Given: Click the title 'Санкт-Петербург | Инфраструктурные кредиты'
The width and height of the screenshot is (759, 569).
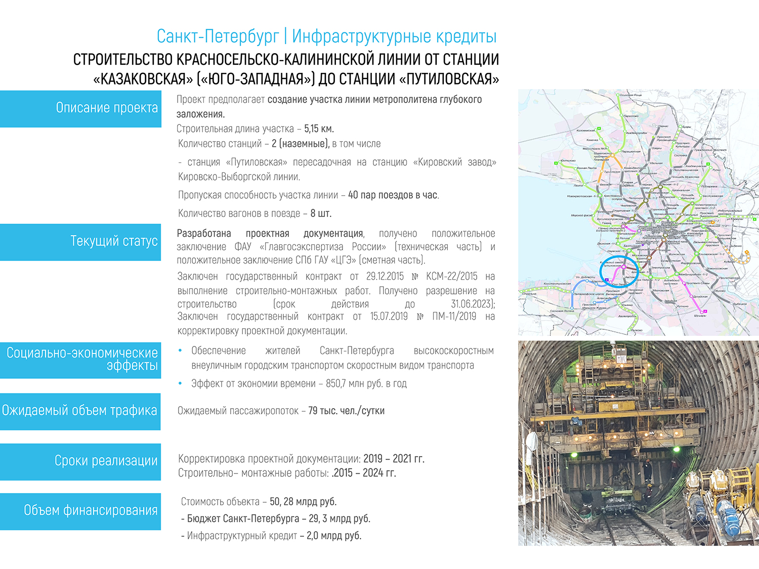Looking at the screenshot, I should [x=326, y=36].
